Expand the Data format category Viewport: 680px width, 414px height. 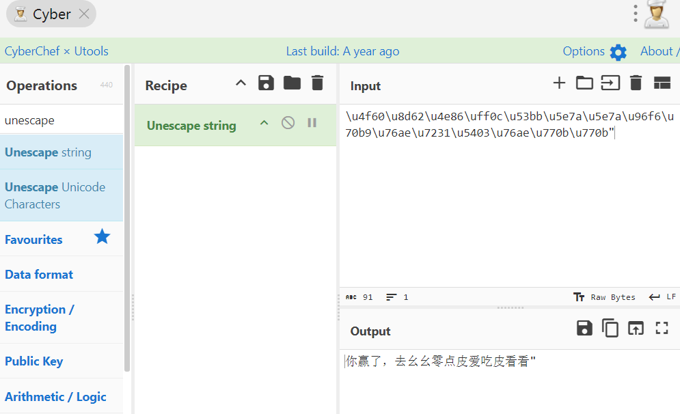point(62,275)
